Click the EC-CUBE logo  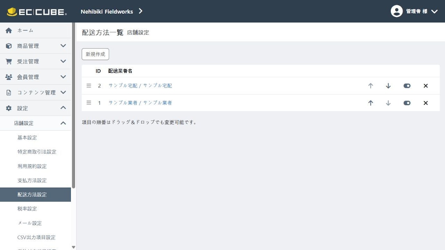point(37,12)
